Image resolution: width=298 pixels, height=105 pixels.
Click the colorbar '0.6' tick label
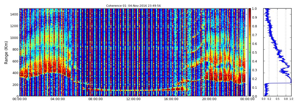pos(254,44)
